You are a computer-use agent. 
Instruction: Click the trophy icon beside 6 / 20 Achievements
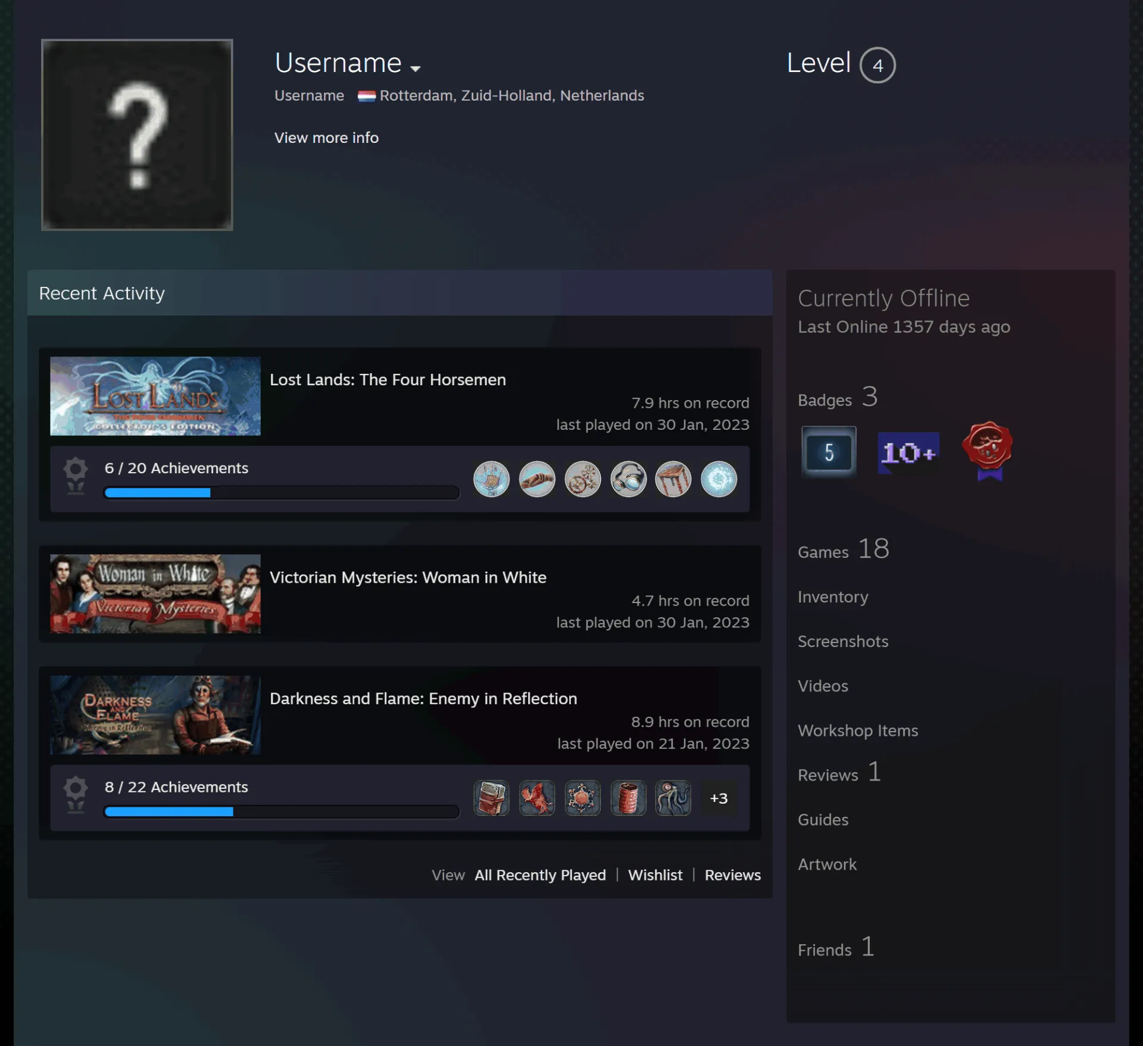click(x=76, y=476)
